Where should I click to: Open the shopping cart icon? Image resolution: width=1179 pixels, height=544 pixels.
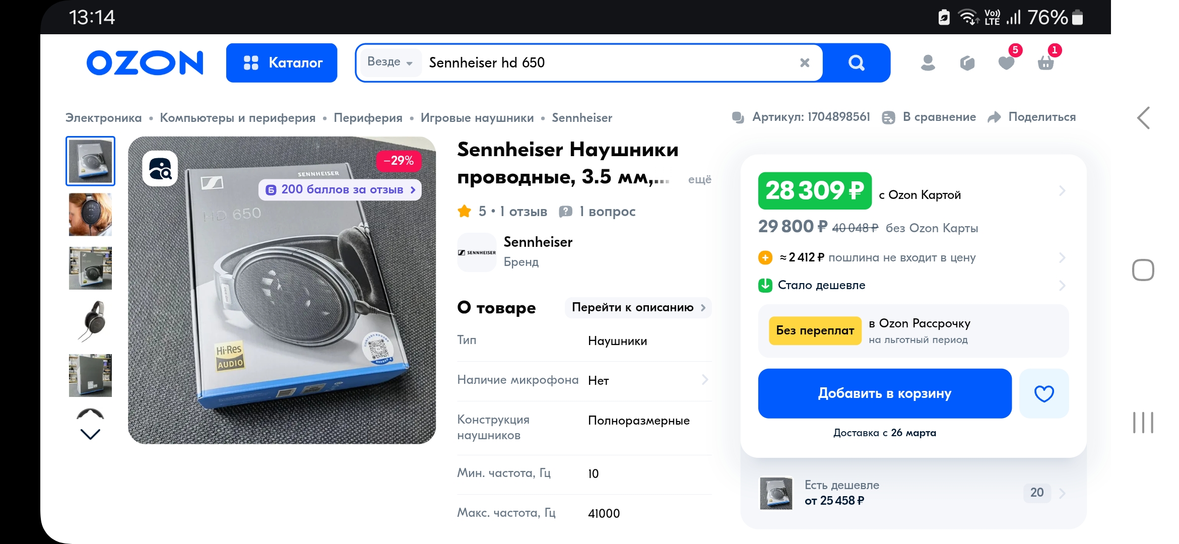click(1045, 63)
